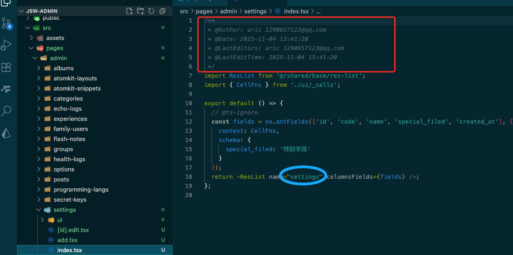Refresh the Explorer file tree
This screenshot has height=255, width=513.
click(151, 11)
